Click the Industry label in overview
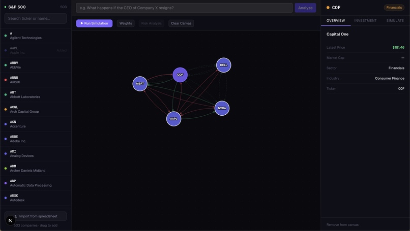Image resolution: width=410 pixels, height=231 pixels. [x=333, y=78]
